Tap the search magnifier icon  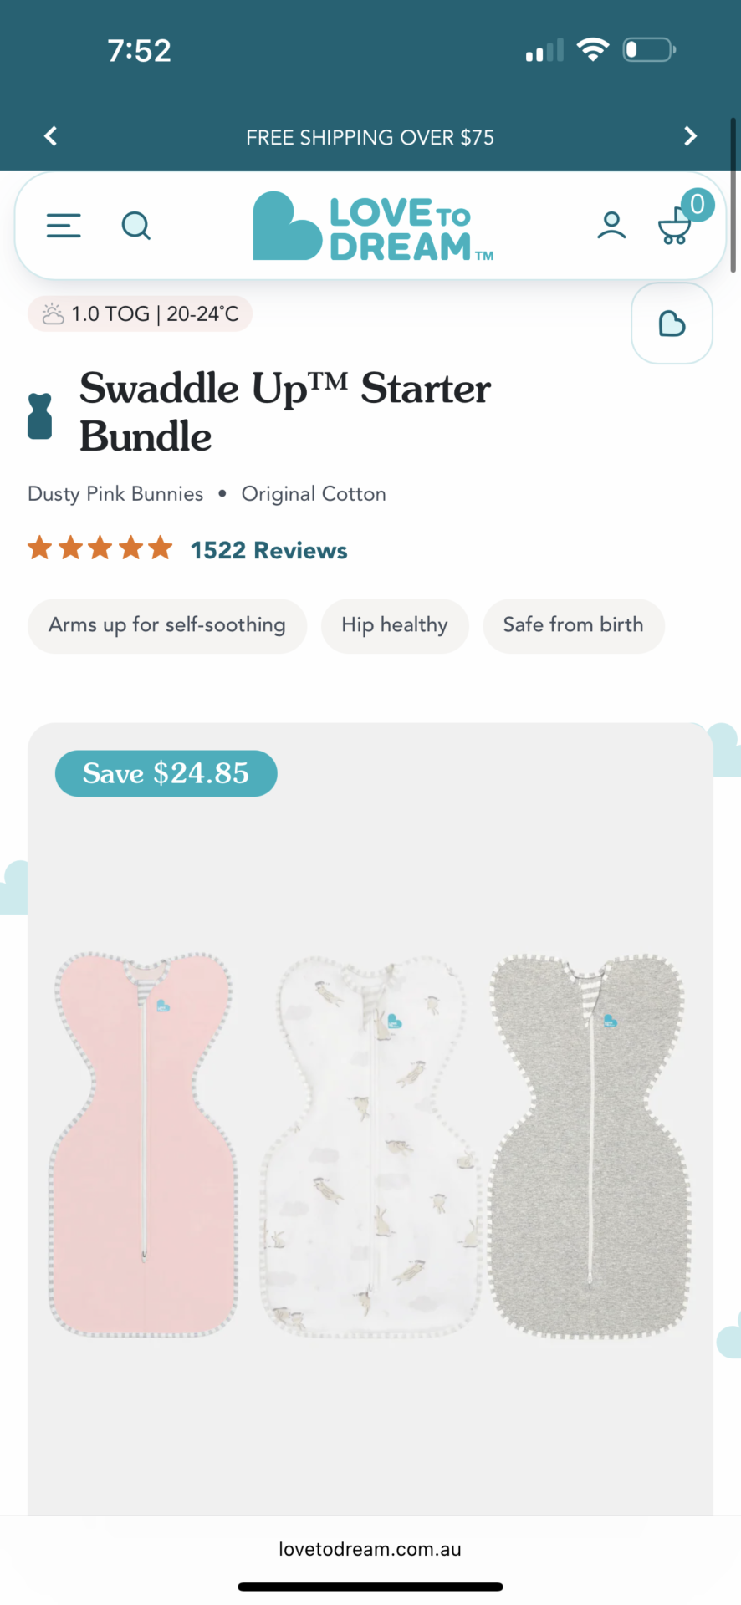(x=135, y=226)
